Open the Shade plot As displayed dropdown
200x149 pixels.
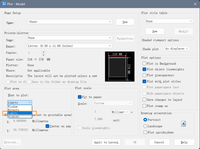pos(177,49)
